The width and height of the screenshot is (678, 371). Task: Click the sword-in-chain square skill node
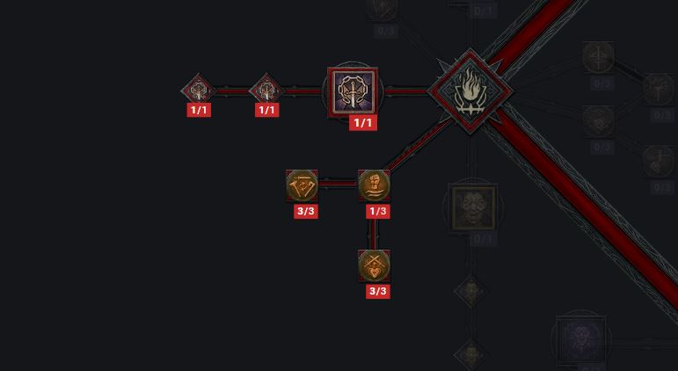click(353, 91)
